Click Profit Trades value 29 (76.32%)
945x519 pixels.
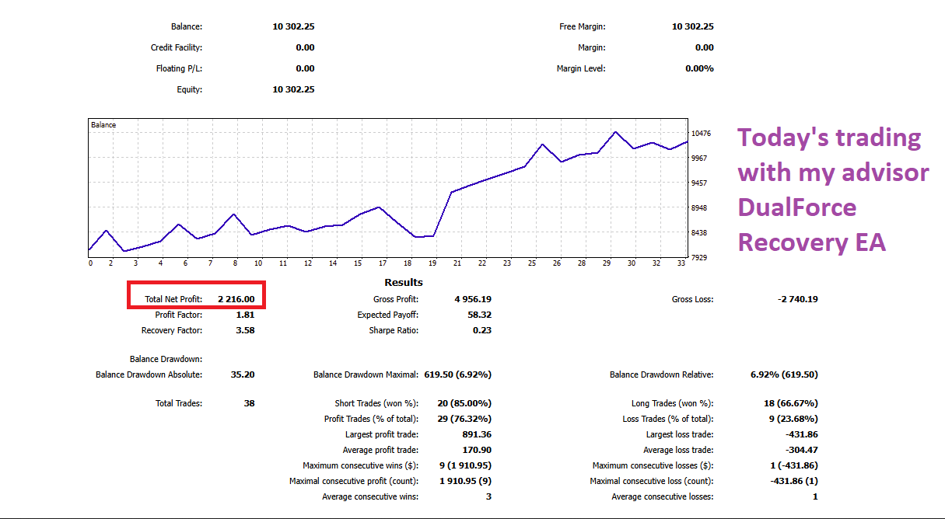[464, 419]
